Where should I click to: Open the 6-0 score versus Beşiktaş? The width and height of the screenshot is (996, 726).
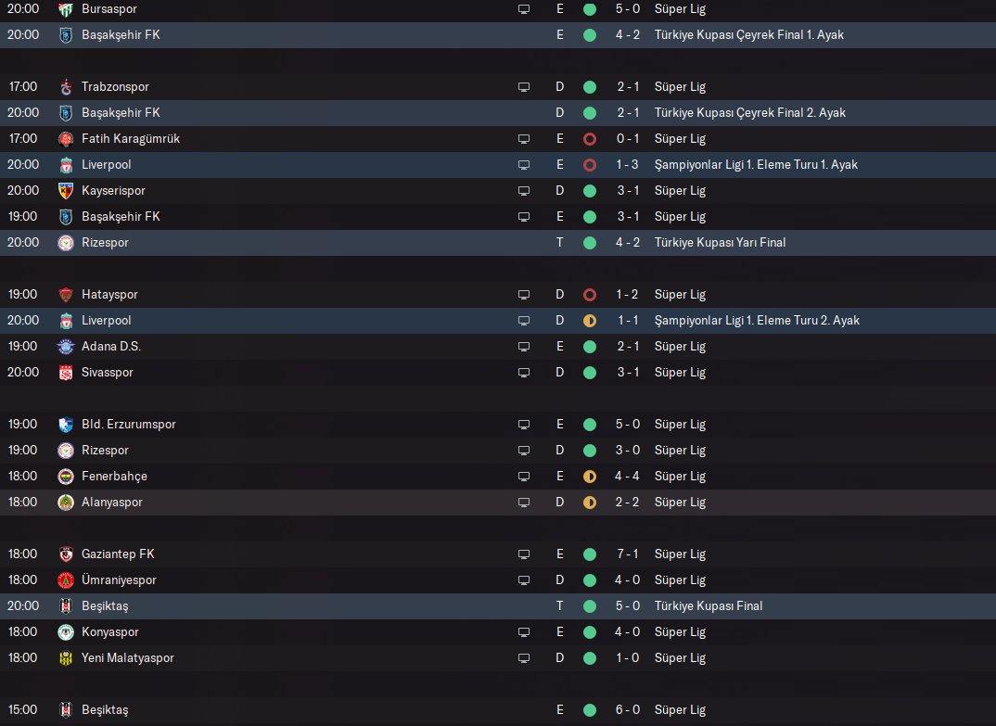pyautogui.click(x=628, y=710)
